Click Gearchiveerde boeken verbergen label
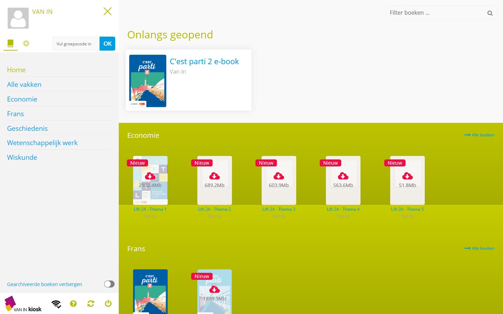The width and height of the screenshot is (503, 314). [44, 284]
